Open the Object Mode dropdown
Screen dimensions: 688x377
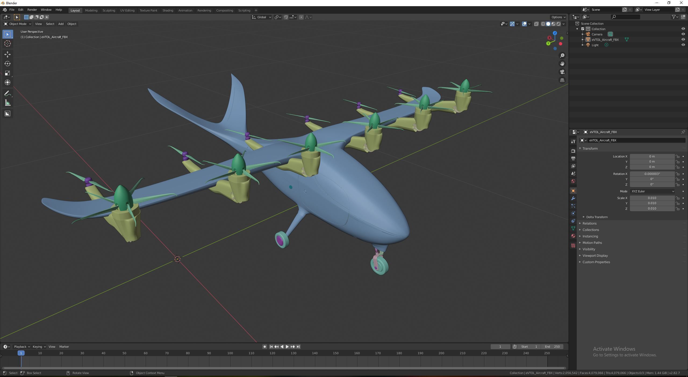[x=17, y=24]
